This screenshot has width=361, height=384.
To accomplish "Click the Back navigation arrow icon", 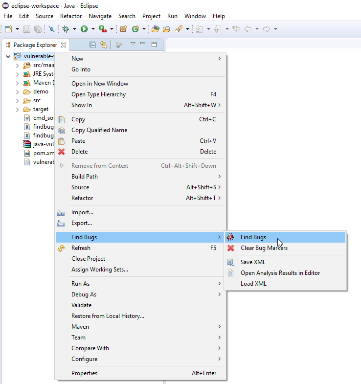I will pos(248,29).
